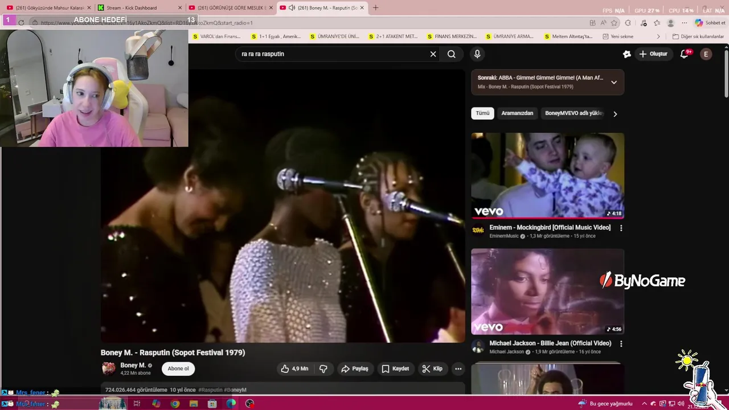Open EminemMusic channel icon
Image resolution: width=729 pixels, height=410 pixels.
478,230
